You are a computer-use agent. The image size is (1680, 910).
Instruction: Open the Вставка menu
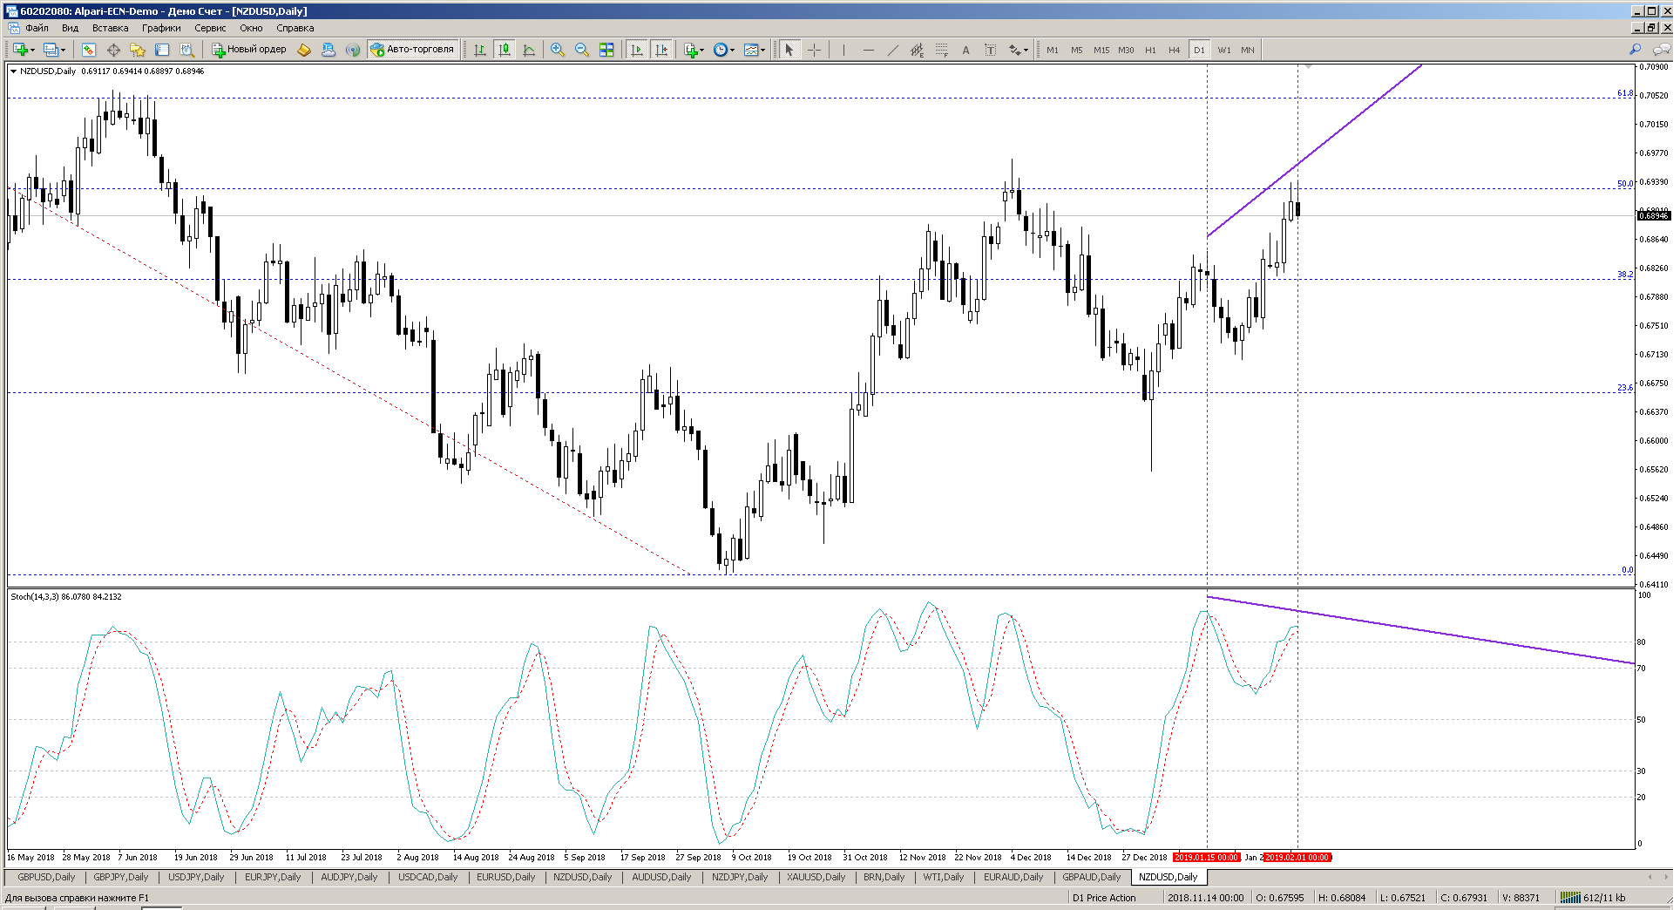[110, 28]
